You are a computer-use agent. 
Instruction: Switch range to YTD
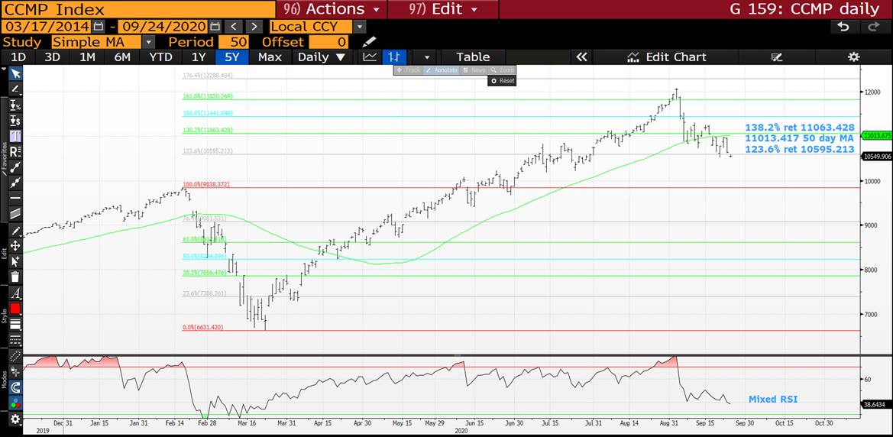[x=160, y=57]
